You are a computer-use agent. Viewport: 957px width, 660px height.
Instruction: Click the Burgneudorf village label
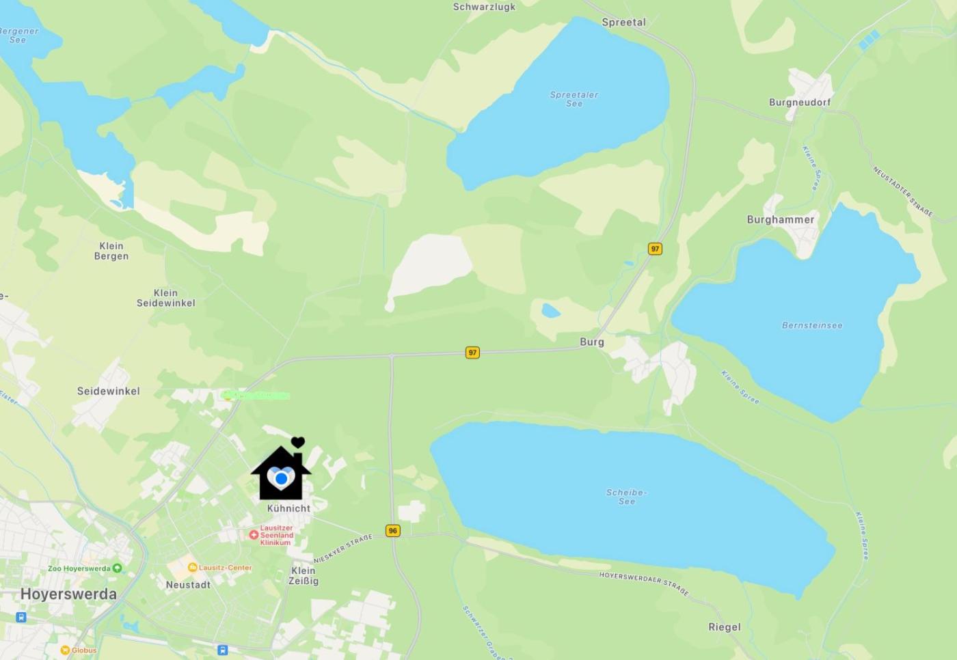coord(800,102)
